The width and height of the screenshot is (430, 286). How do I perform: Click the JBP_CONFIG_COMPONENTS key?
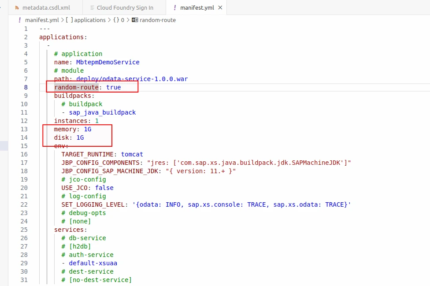[100, 163]
